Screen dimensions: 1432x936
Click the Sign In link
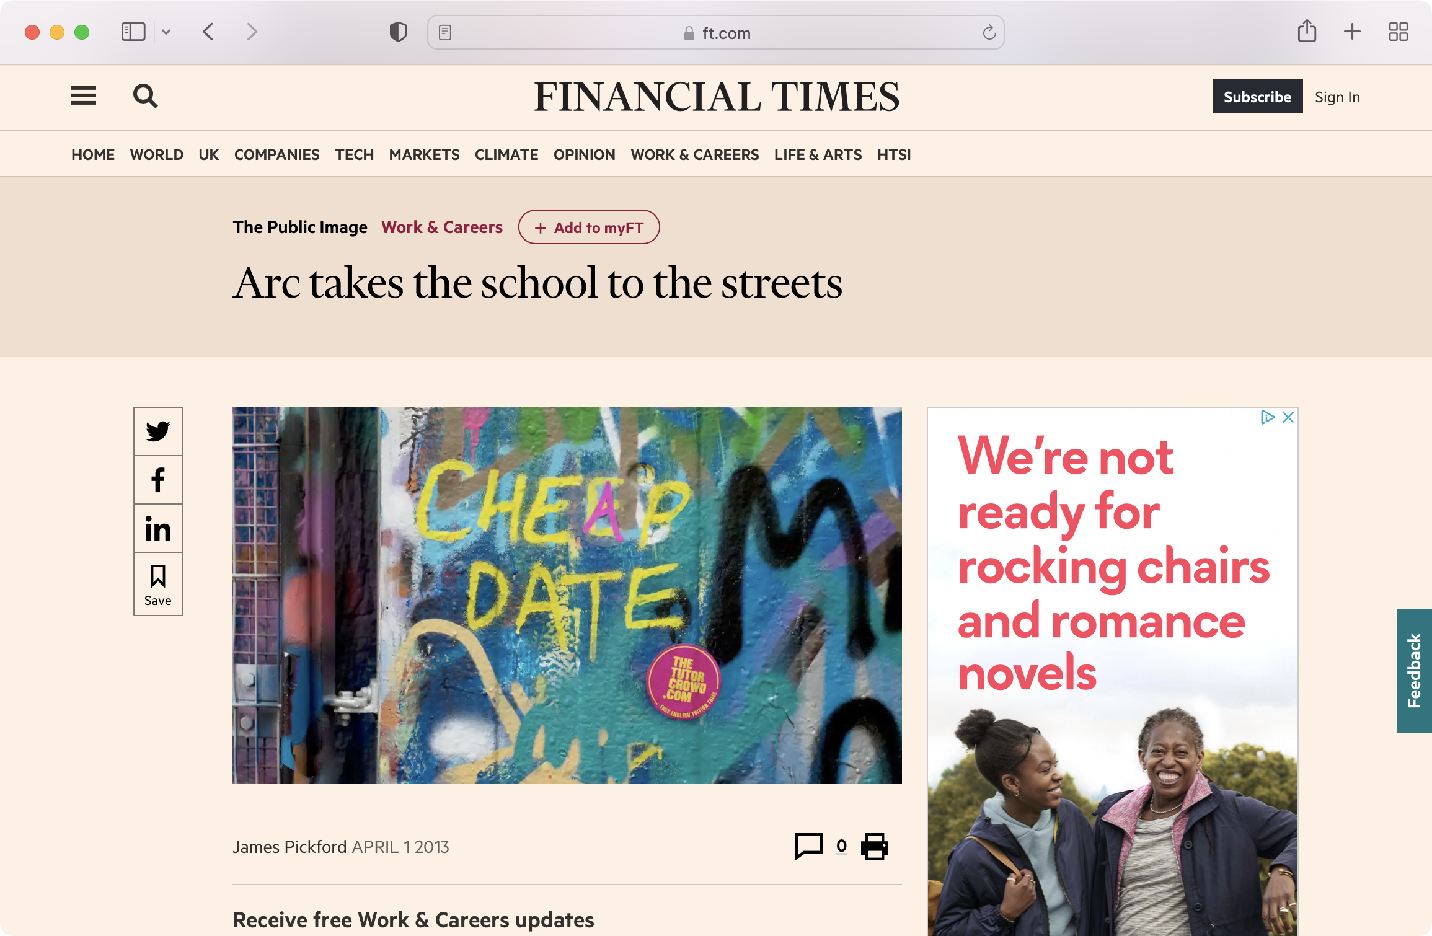point(1337,97)
